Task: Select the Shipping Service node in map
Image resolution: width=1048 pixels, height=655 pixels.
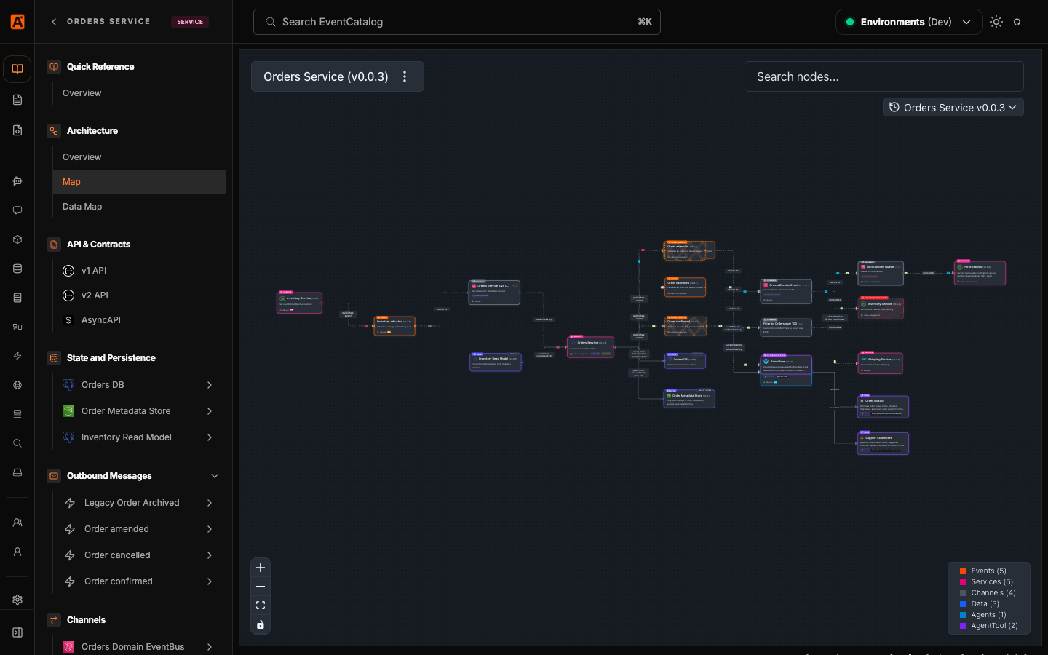Action: click(x=881, y=363)
